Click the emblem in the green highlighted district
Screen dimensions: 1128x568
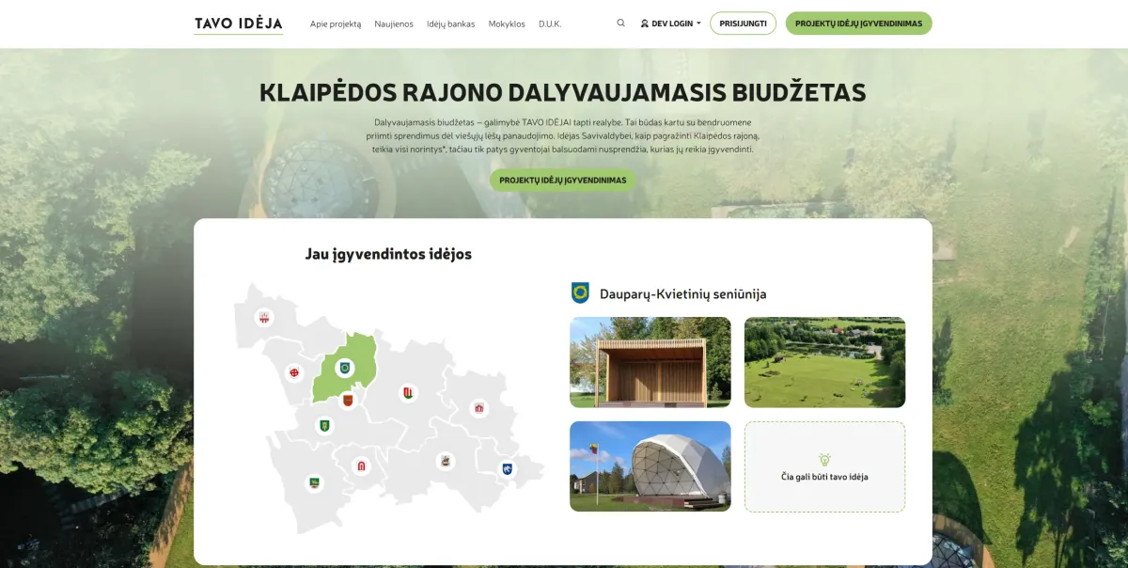pyautogui.click(x=344, y=368)
